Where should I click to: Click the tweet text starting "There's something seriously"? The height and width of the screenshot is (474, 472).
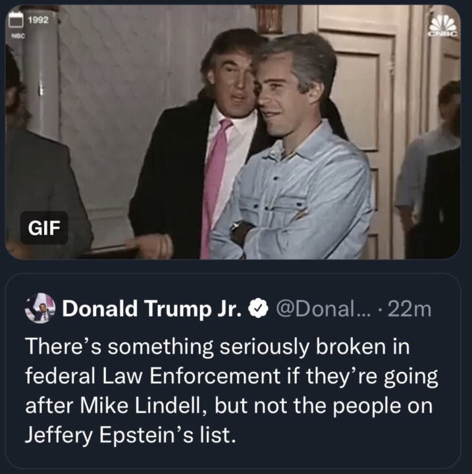click(x=231, y=390)
